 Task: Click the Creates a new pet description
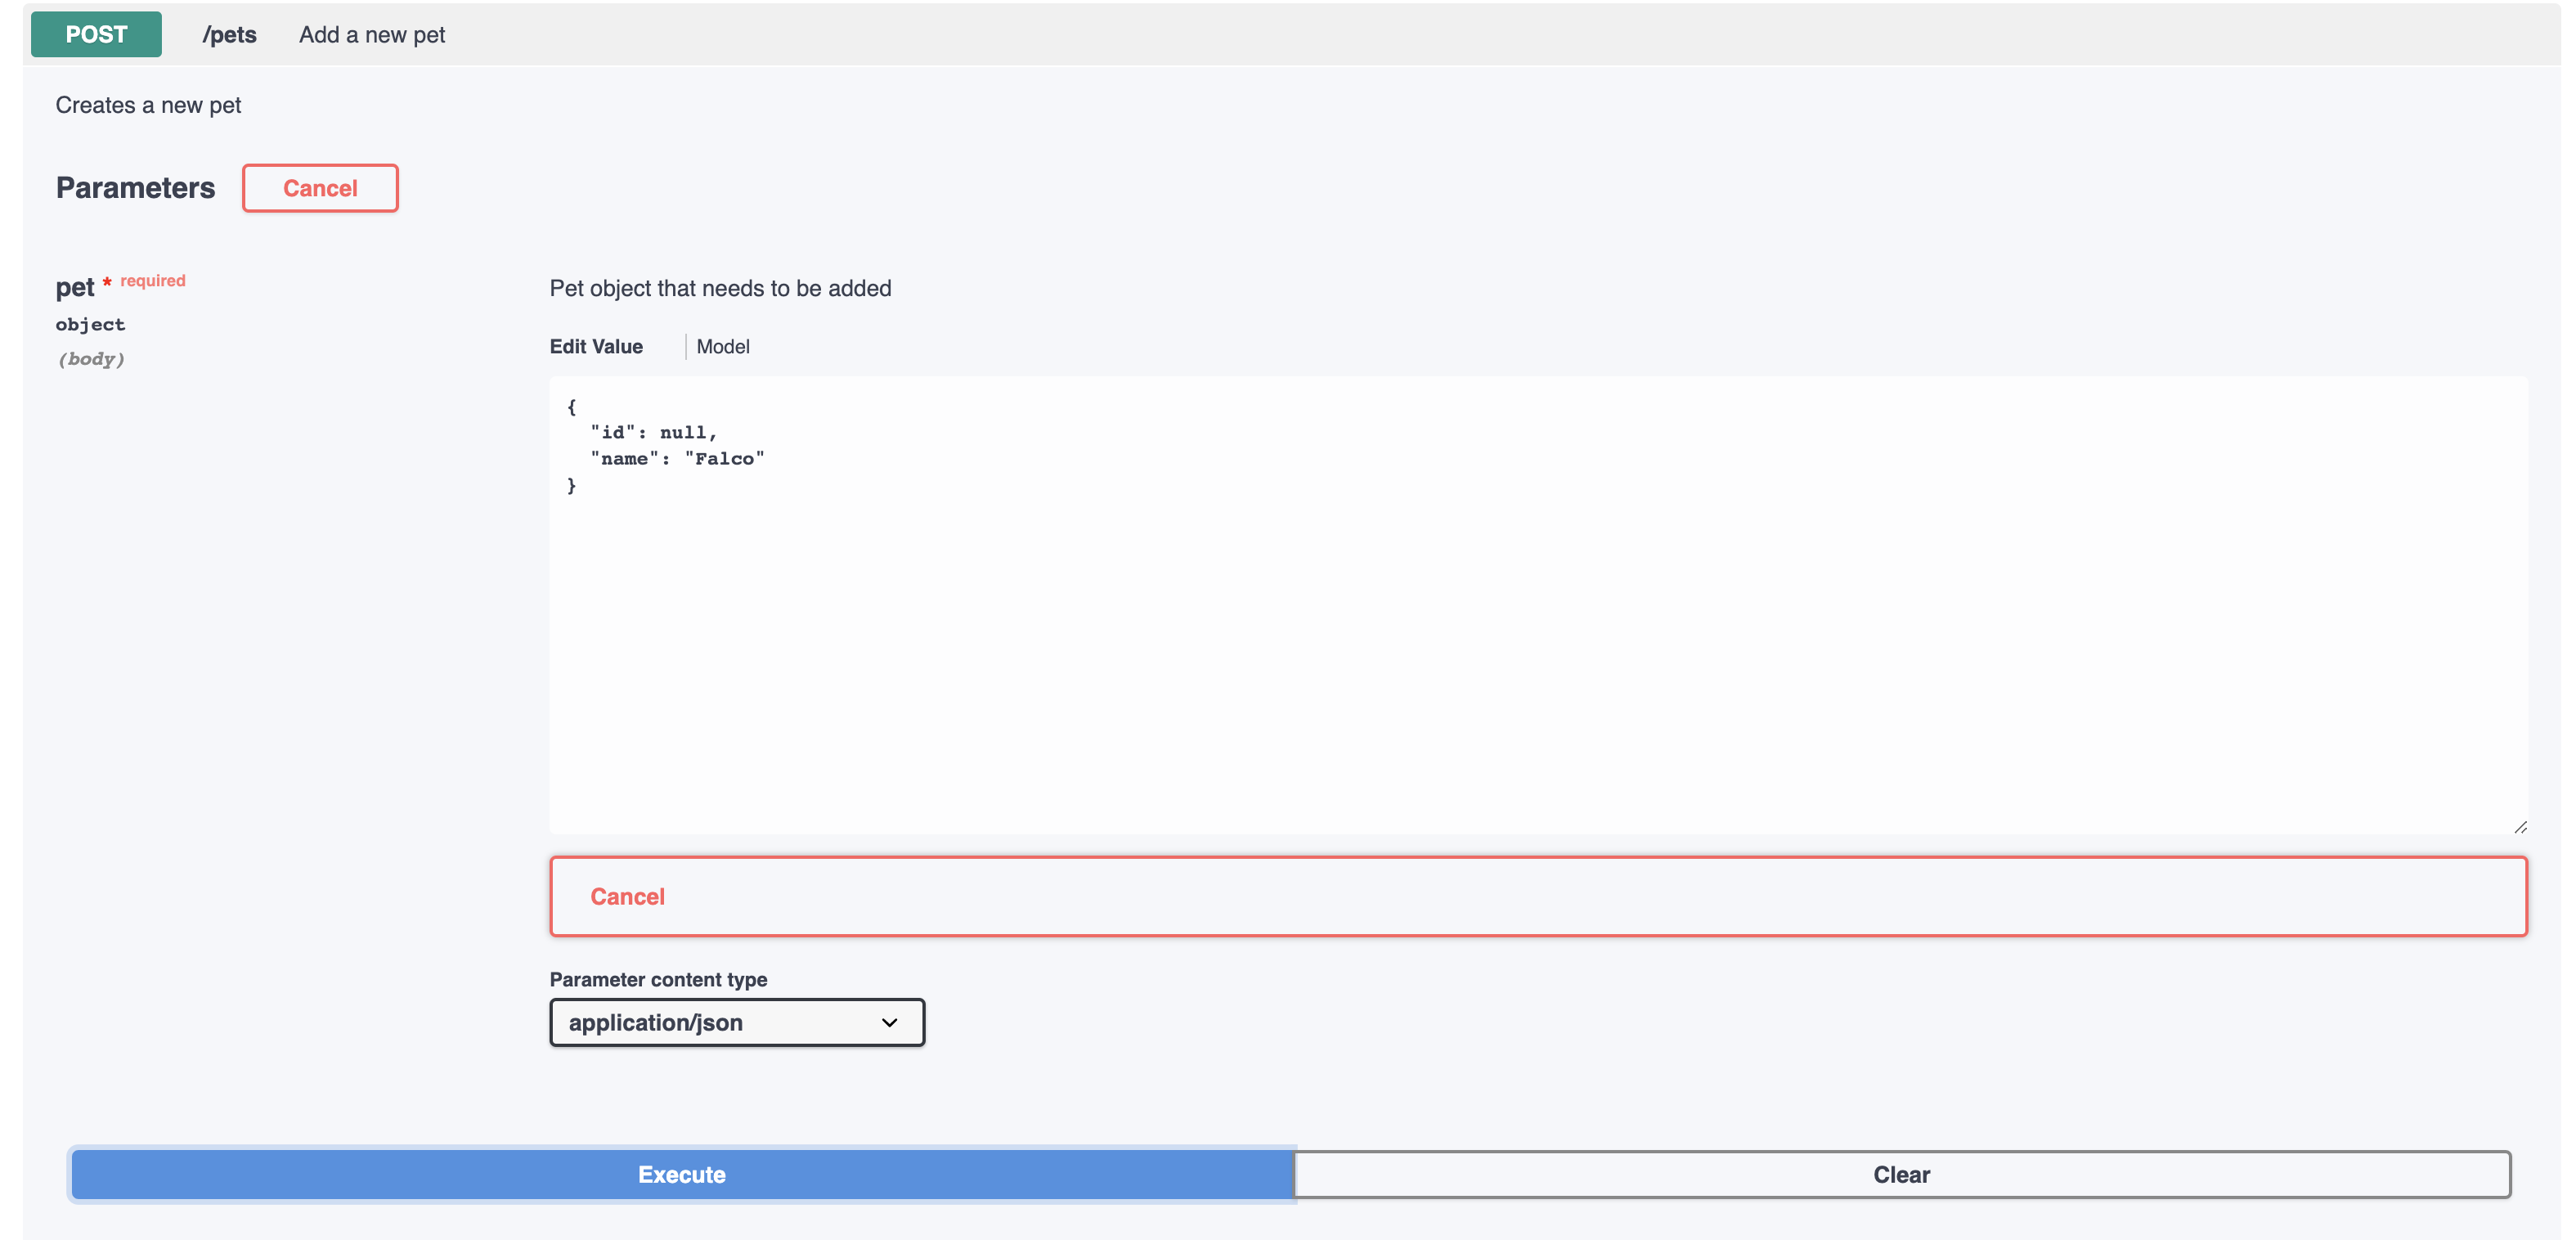coord(148,104)
